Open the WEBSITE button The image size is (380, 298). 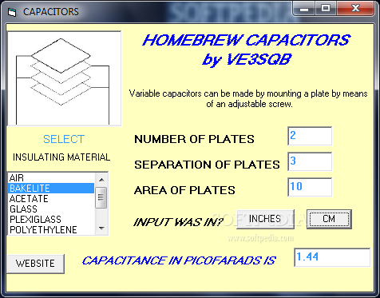tap(35, 264)
